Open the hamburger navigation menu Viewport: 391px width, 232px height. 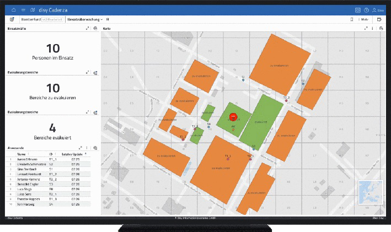(x=23, y=10)
